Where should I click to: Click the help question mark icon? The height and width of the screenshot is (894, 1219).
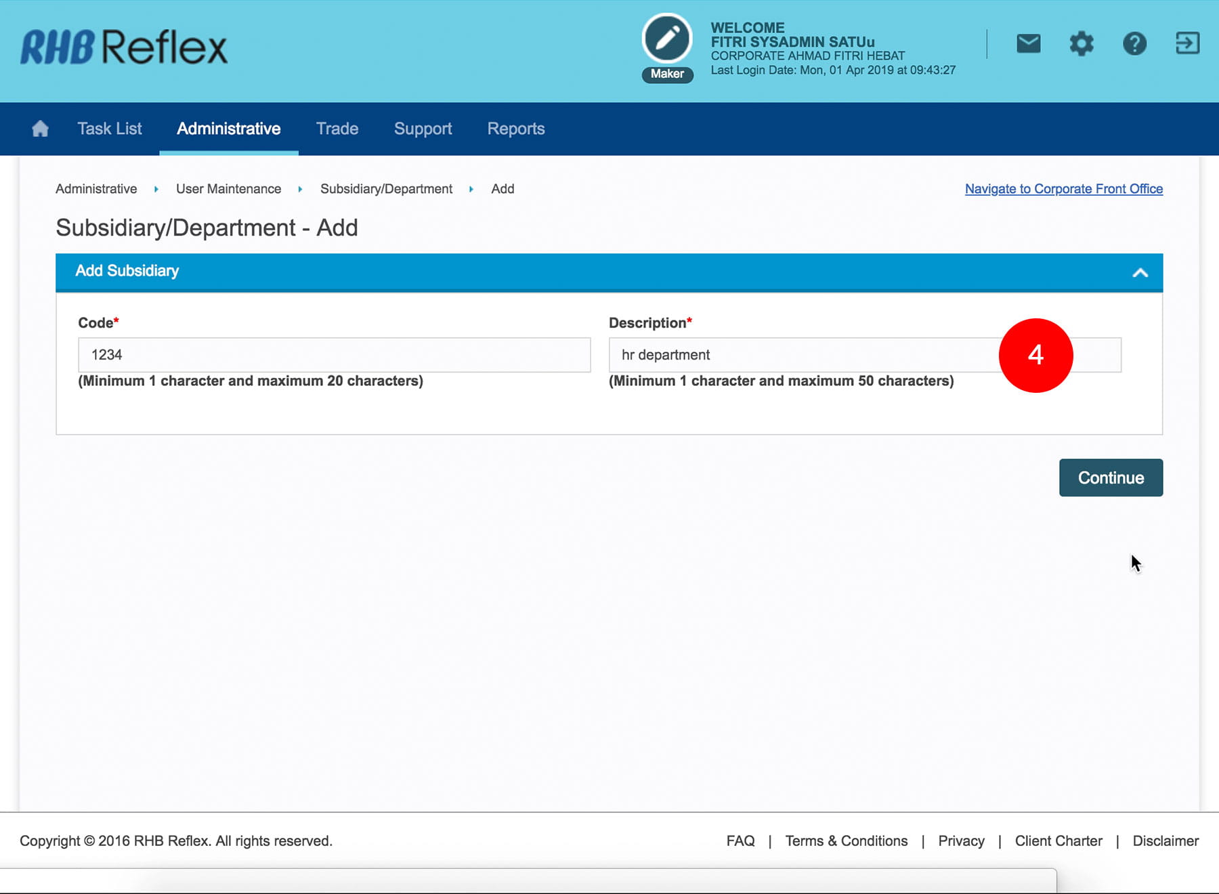(x=1134, y=44)
